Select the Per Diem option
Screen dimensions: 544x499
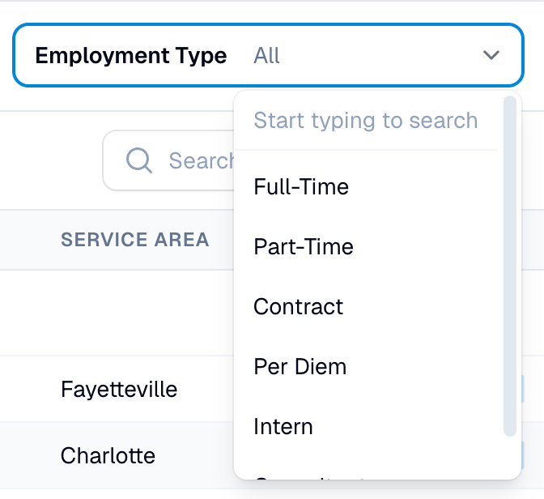click(x=368, y=367)
